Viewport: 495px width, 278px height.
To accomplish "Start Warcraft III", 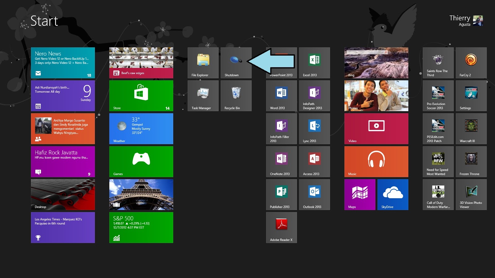I will 471,128.
